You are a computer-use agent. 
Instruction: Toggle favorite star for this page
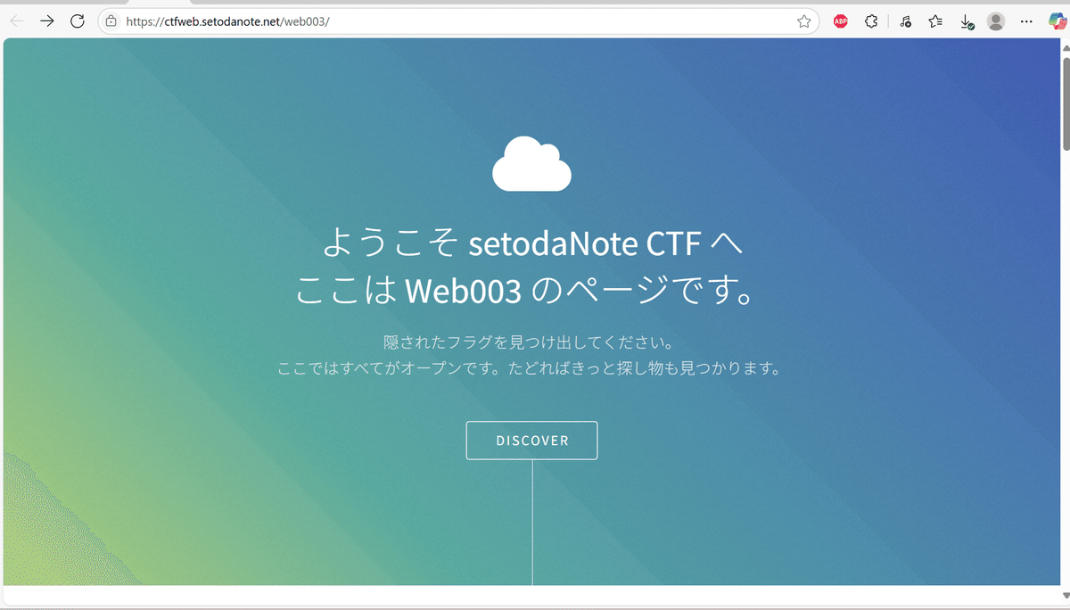pyautogui.click(x=802, y=21)
